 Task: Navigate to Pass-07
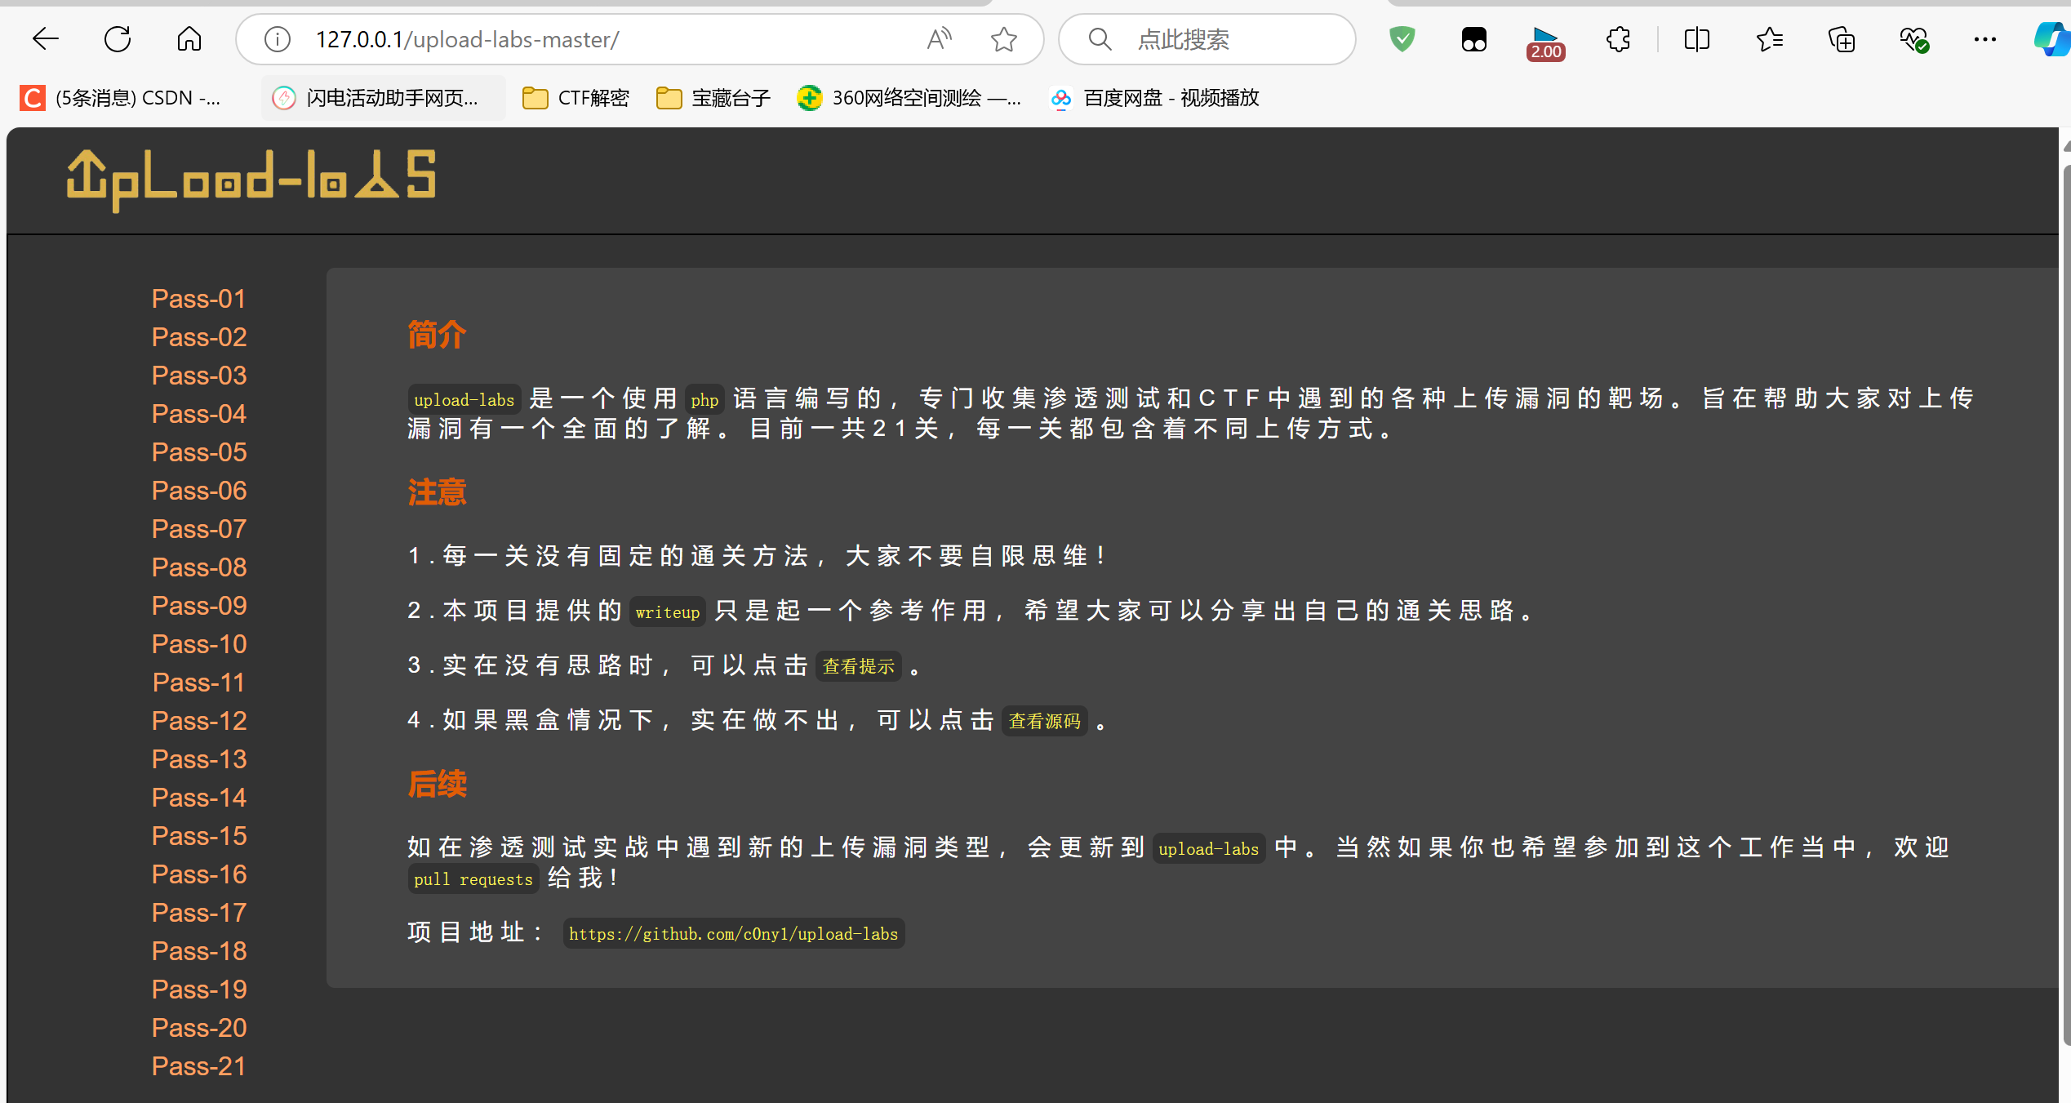click(x=198, y=529)
